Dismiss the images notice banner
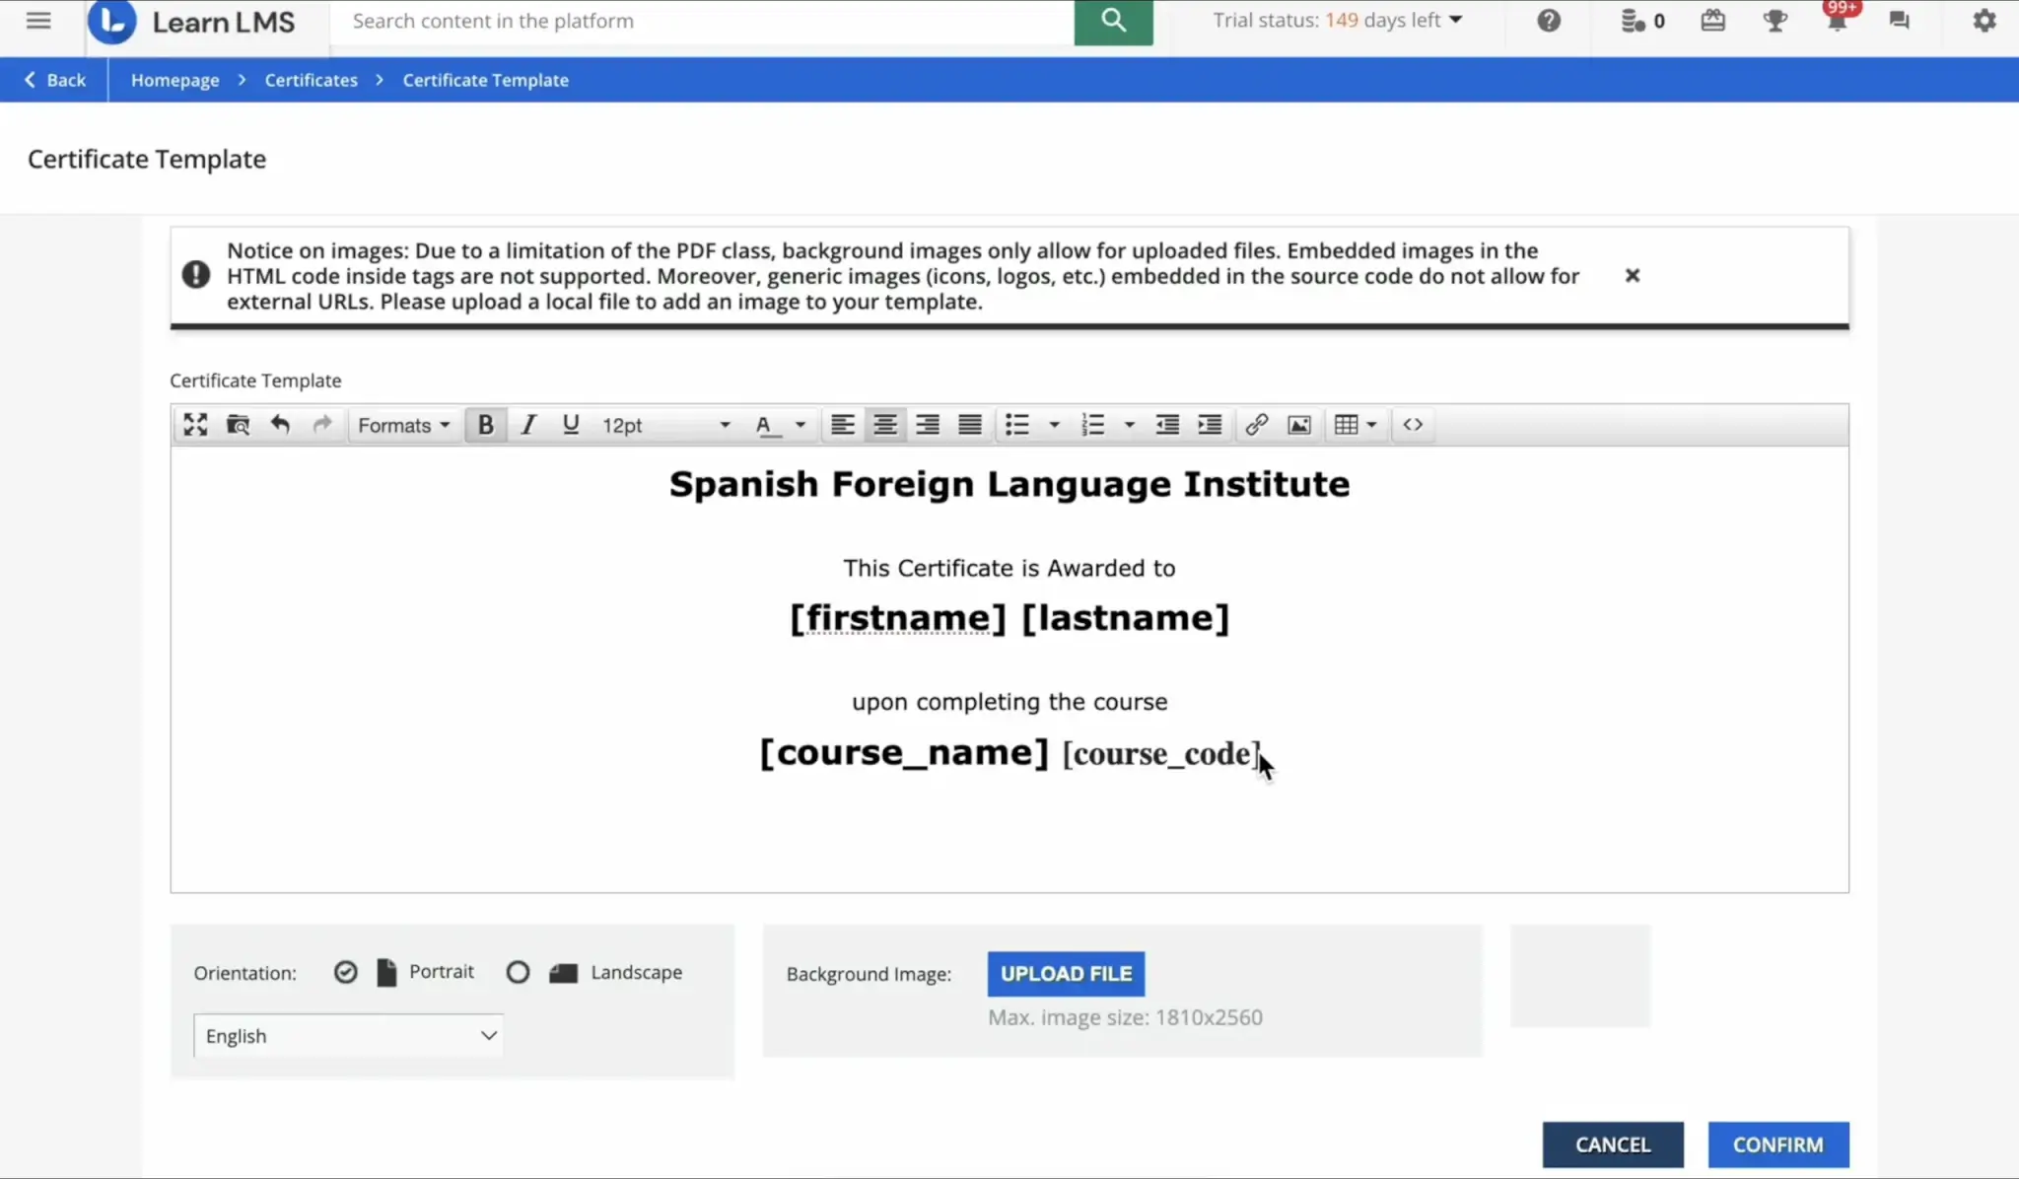2019x1179 pixels. click(x=1632, y=276)
